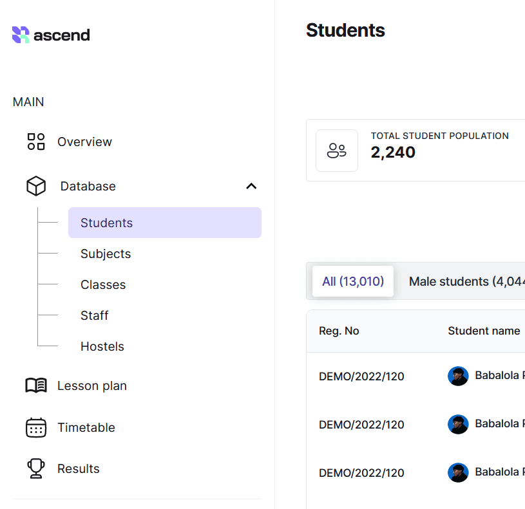This screenshot has width=525, height=509.
Task: Open the first Babalola student avatar
Action: [x=458, y=376]
